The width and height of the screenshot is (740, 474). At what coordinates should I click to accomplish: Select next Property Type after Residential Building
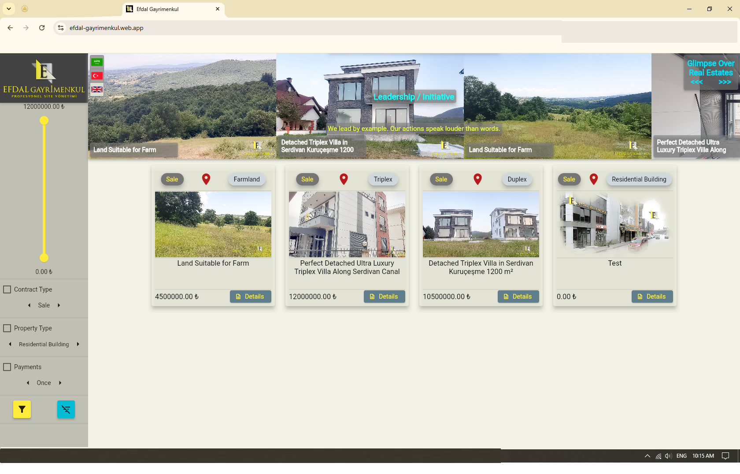point(78,344)
